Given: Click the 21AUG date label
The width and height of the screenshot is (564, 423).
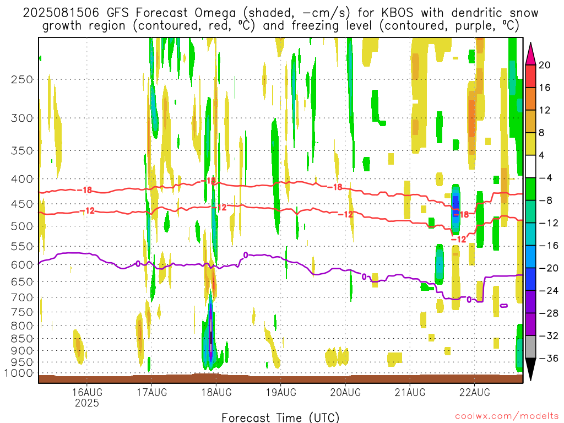Looking at the screenshot, I should (x=410, y=392).
